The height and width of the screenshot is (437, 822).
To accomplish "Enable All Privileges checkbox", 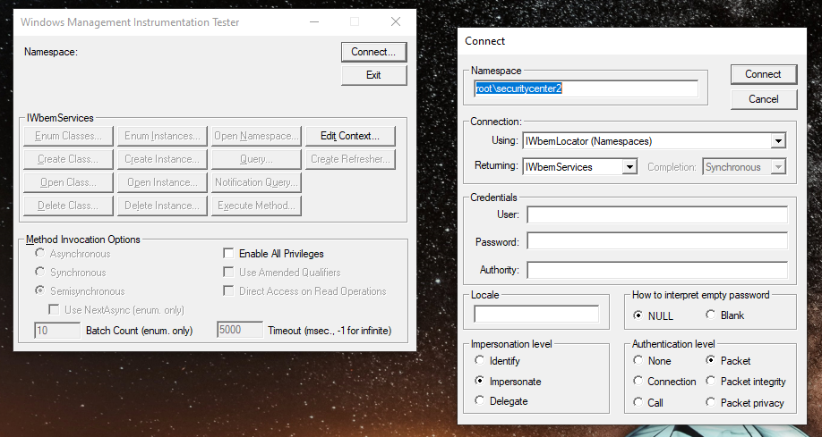I will coord(228,254).
